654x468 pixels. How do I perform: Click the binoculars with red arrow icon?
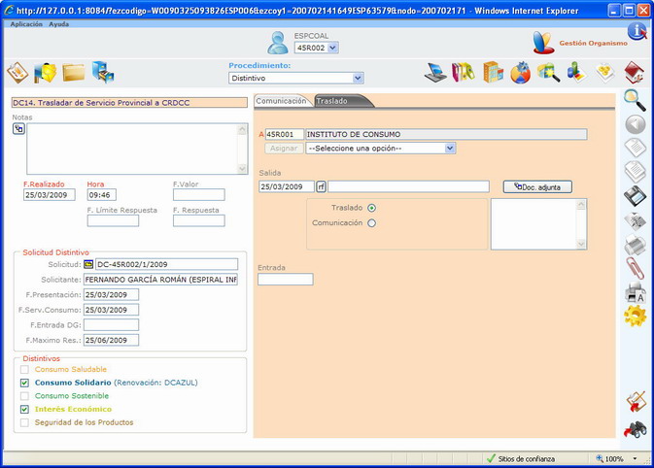tap(636, 429)
